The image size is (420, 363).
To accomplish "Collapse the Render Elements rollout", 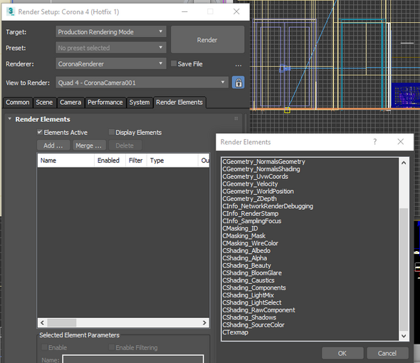I will 10,119.
